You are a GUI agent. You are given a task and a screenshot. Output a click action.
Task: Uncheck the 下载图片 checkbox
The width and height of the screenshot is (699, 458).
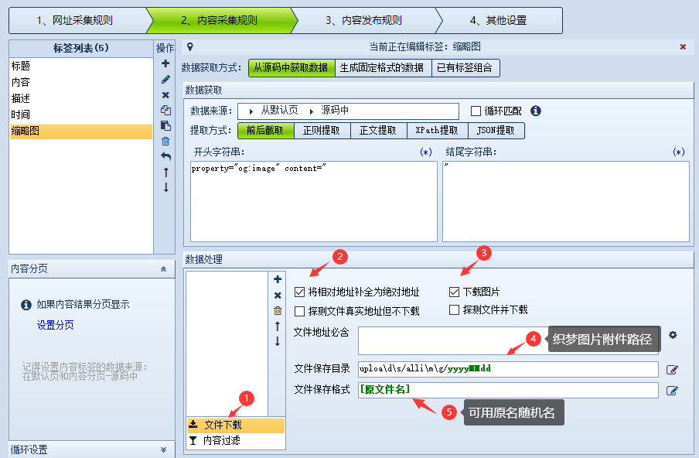[x=455, y=292]
